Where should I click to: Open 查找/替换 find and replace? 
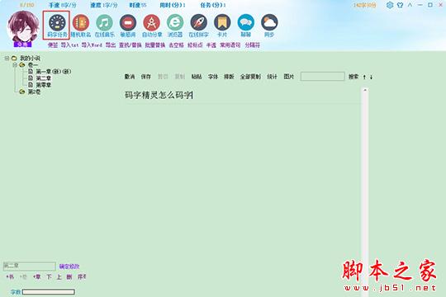point(130,45)
